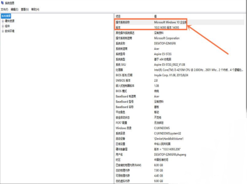Click the 项目 column header
The width and height of the screenshot is (248, 184).
pos(119,15)
